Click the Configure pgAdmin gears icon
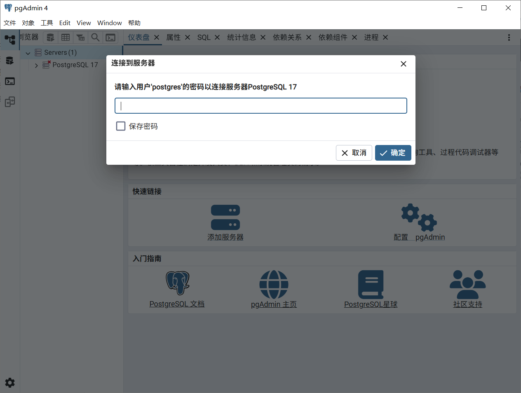 (x=419, y=217)
